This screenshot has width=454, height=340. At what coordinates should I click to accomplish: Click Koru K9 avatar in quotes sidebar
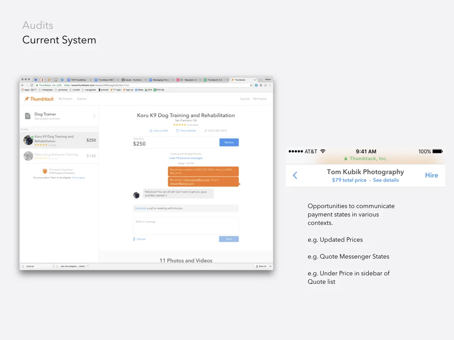pyautogui.click(x=28, y=140)
